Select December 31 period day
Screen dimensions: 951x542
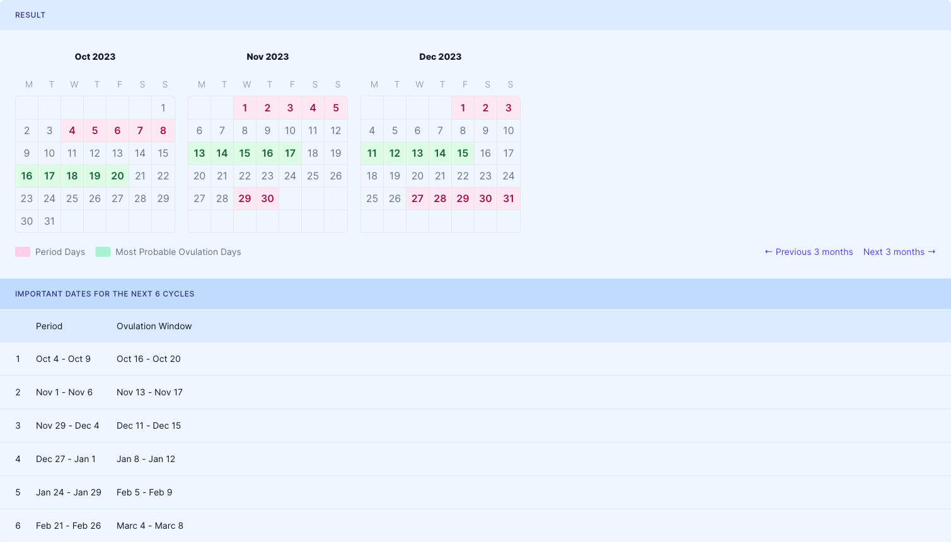pyautogui.click(x=508, y=199)
